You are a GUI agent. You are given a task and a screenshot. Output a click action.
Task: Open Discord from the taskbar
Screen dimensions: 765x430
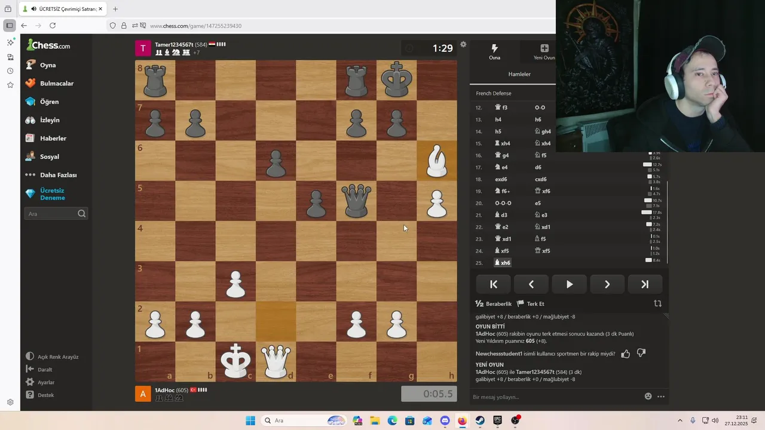pyautogui.click(x=445, y=420)
